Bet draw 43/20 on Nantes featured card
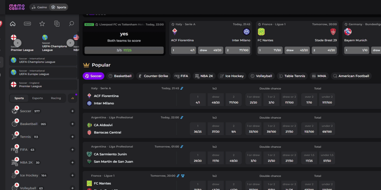381x190 pixels. (x=297, y=50)
